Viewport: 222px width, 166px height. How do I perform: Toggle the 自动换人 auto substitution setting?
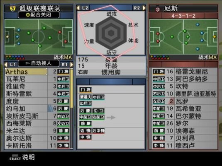coord(39,63)
